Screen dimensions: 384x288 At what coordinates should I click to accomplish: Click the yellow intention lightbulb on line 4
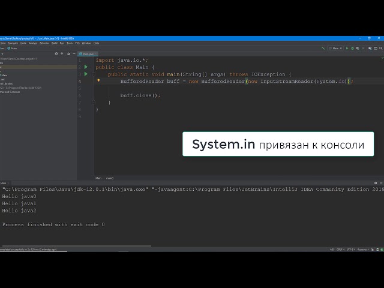click(98, 80)
